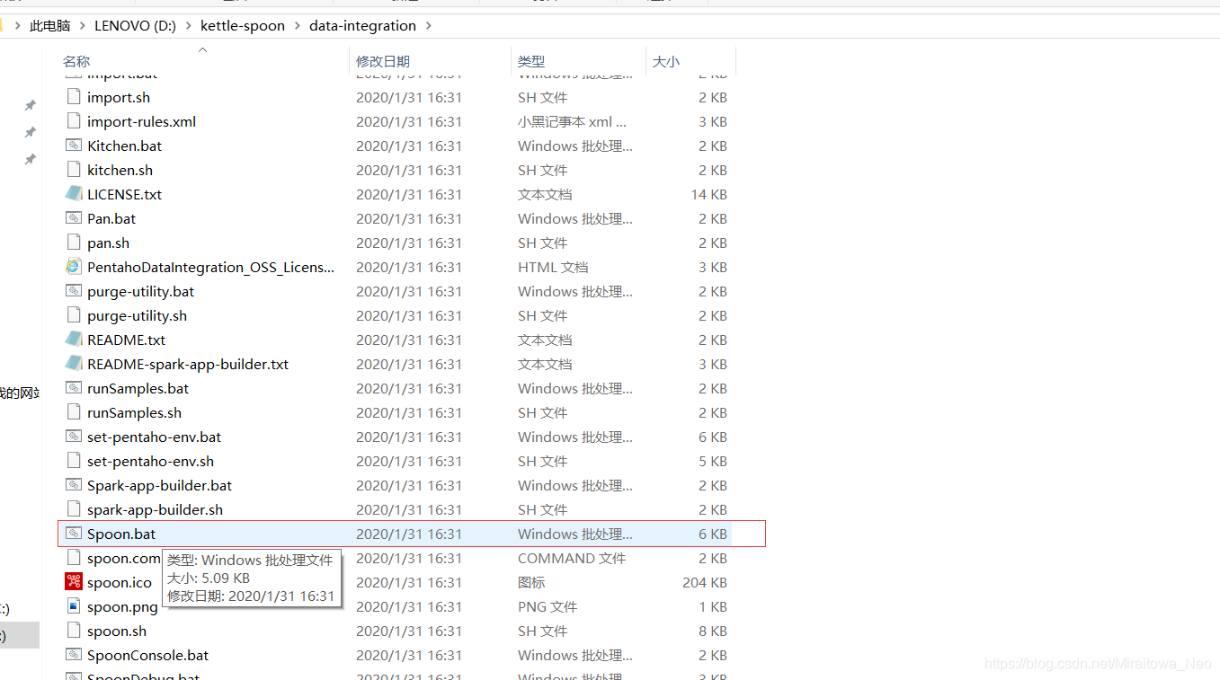Open the spoon.ico icon file
The width and height of the screenshot is (1220, 680).
pos(118,581)
